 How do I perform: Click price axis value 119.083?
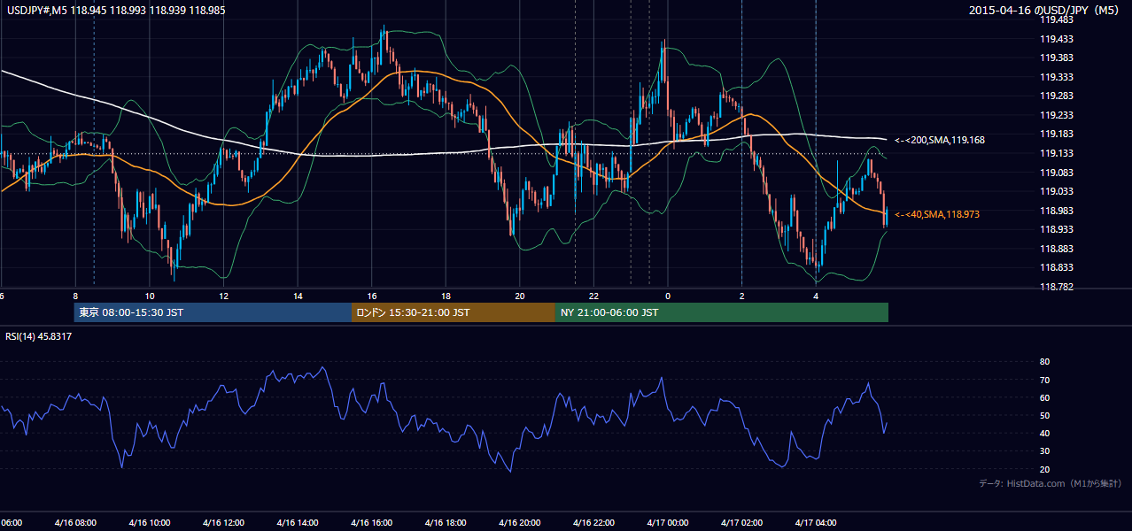1056,173
